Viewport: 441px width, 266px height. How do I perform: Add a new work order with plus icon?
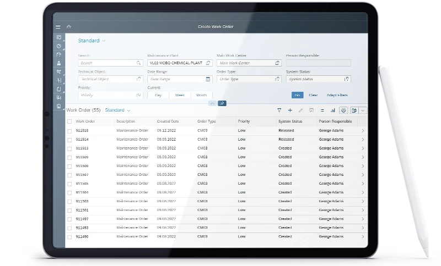click(x=290, y=110)
